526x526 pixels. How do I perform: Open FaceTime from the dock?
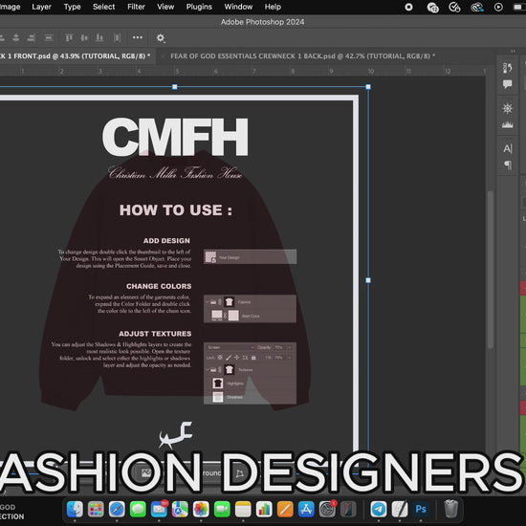pyautogui.click(x=222, y=509)
